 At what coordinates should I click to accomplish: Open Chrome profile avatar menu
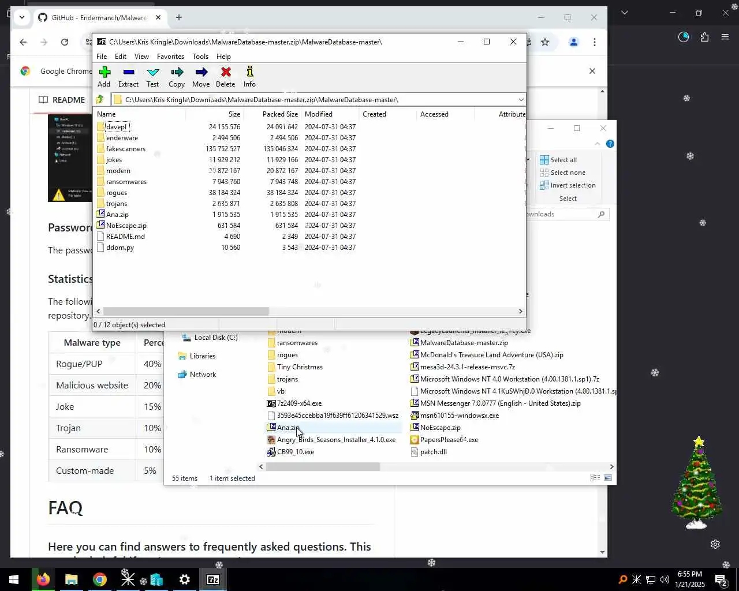pyautogui.click(x=573, y=42)
